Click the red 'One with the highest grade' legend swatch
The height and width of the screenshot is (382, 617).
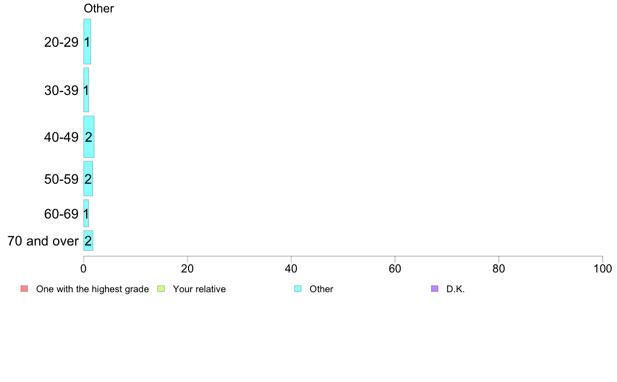click(x=24, y=289)
